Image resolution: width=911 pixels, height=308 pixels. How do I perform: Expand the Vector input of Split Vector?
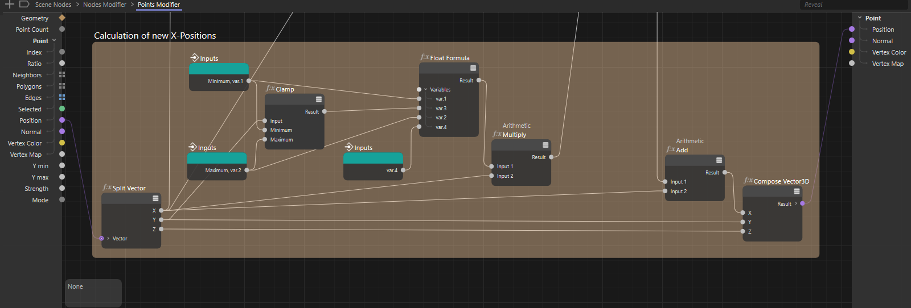pyautogui.click(x=108, y=239)
